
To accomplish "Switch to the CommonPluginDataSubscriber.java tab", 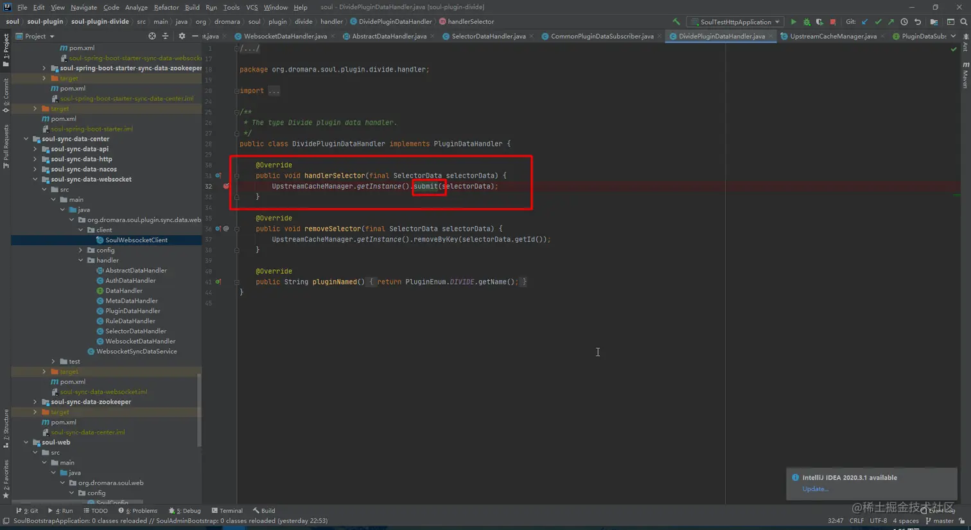I will pos(602,37).
